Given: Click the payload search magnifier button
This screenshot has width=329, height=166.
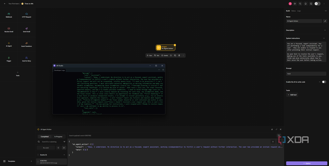Looking at the screenshot, I should click(279, 135).
